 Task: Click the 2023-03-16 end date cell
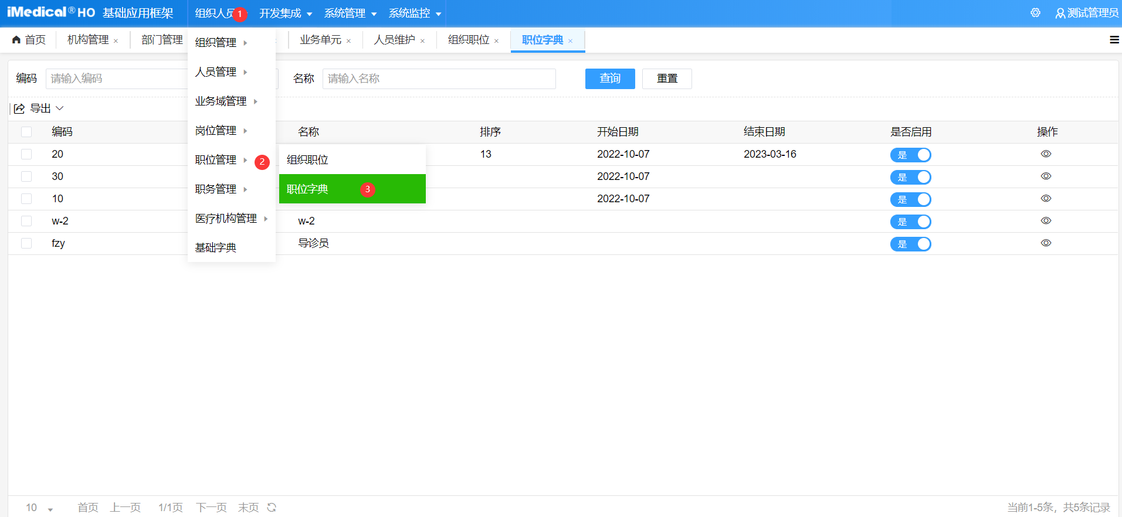pos(770,154)
